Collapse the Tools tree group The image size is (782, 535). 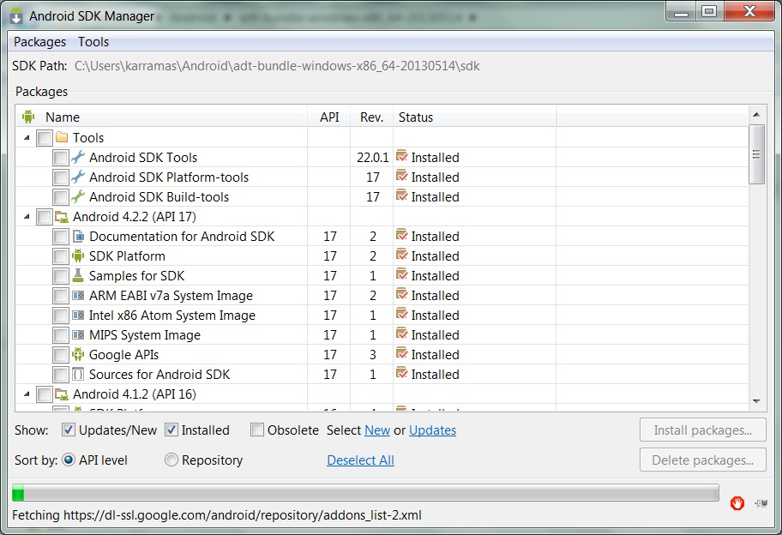point(27,138)
